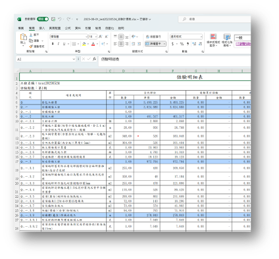Click the Undo arrow icon

[x=60, y=19]
